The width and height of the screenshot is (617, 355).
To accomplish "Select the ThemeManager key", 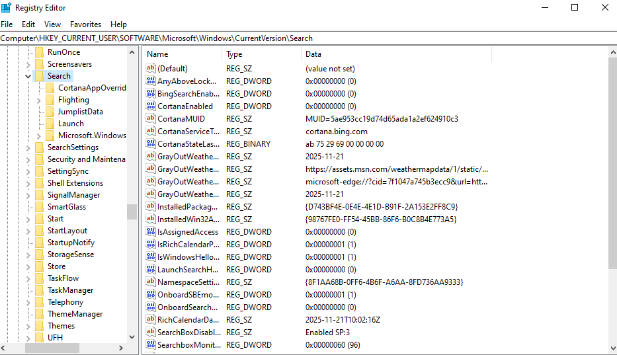I will [x=75, y=314].
